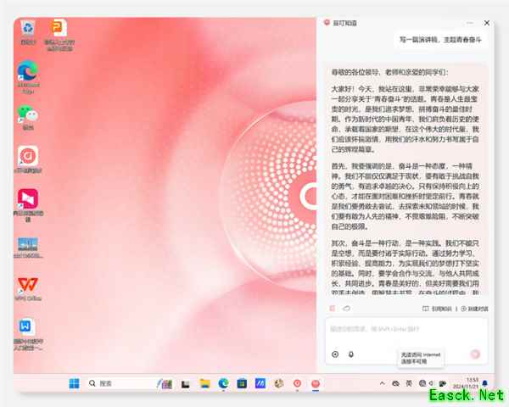Open the Recycle Bin desktop icon
Viewport: 509px width, 407px height.
tap(28, 29)
